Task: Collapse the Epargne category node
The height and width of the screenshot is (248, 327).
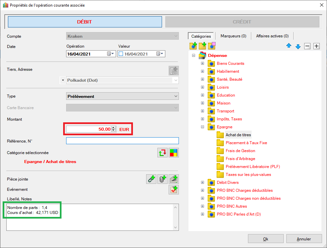Action: point(202,127)
